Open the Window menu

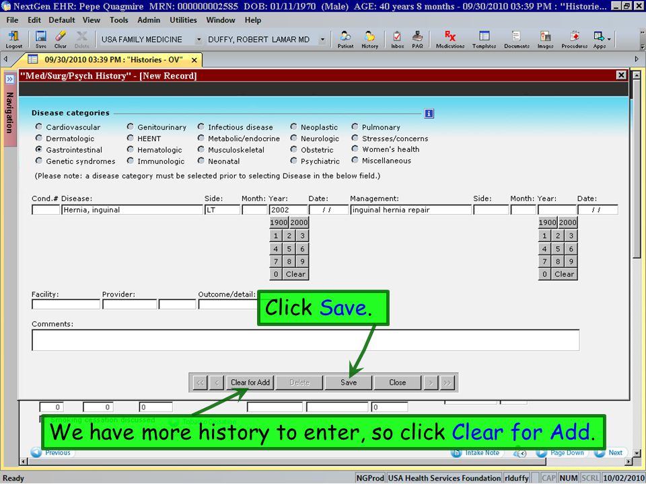(221, 19)
